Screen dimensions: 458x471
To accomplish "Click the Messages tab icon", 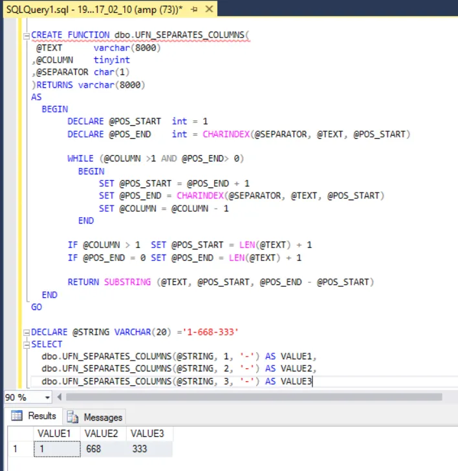I will tap(72, 417).
